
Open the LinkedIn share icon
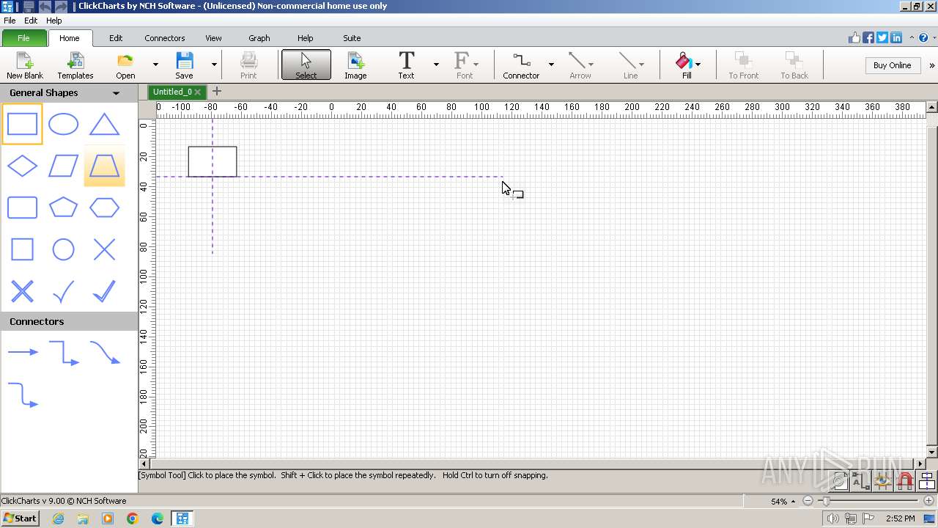point(896,37)
